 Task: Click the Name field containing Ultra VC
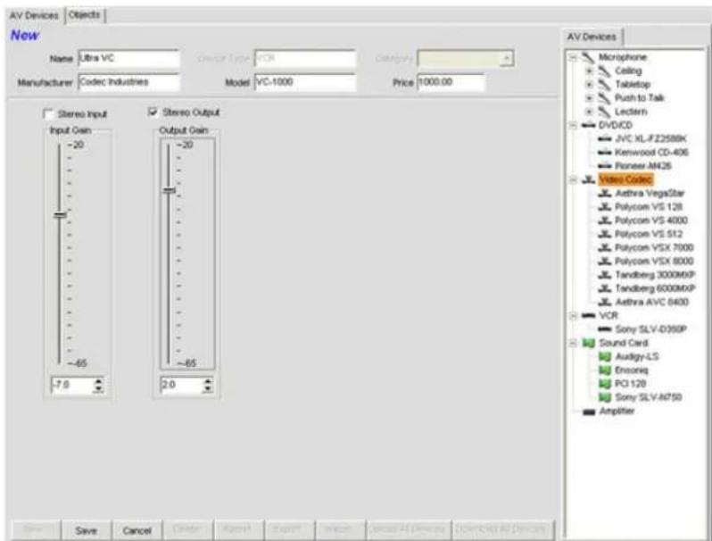click(x=129, y=58)
